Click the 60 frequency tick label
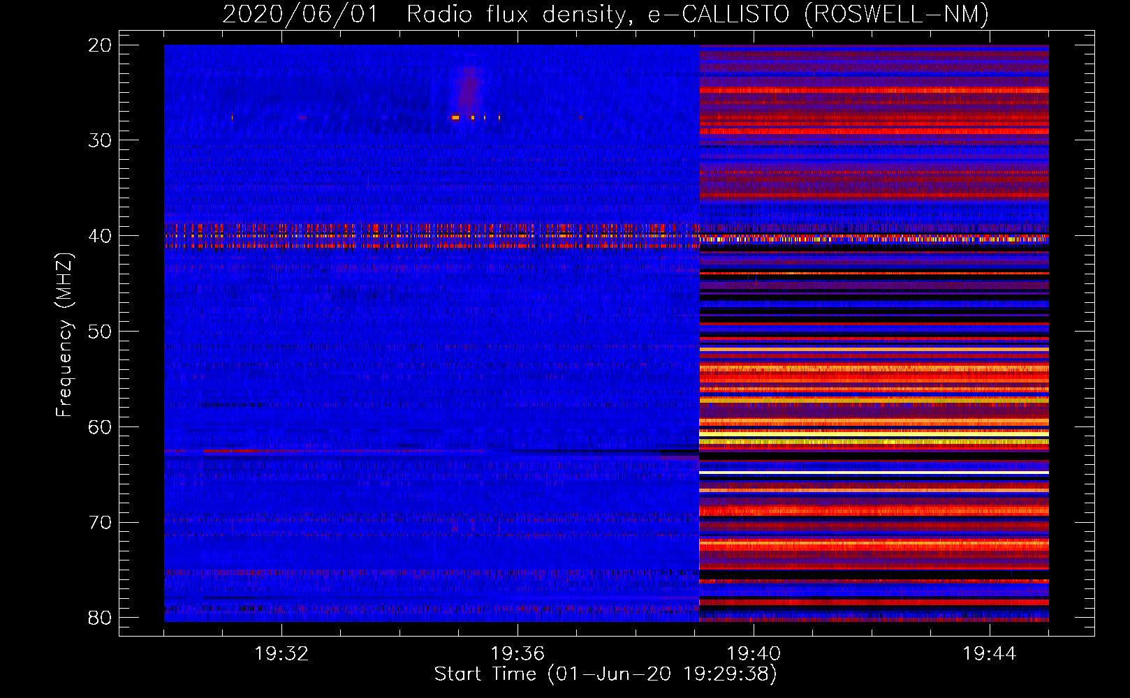Image resolution: width=1130 pixels, height=698 pixels. click(101, 427)
